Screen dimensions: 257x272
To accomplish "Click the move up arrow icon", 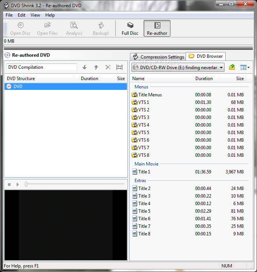I will tap(96, 67).
